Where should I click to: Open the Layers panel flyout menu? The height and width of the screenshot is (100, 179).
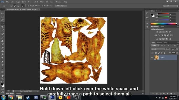[x=178, y=42]
